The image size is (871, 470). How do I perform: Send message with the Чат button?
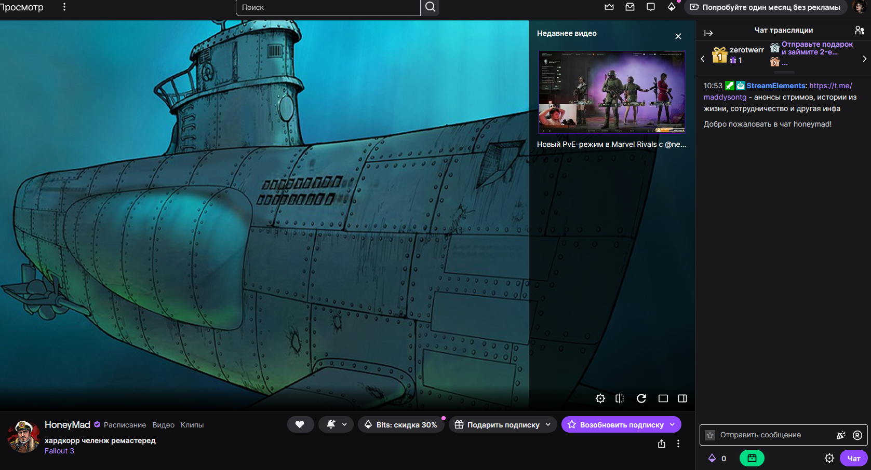[x=854, y=458]
